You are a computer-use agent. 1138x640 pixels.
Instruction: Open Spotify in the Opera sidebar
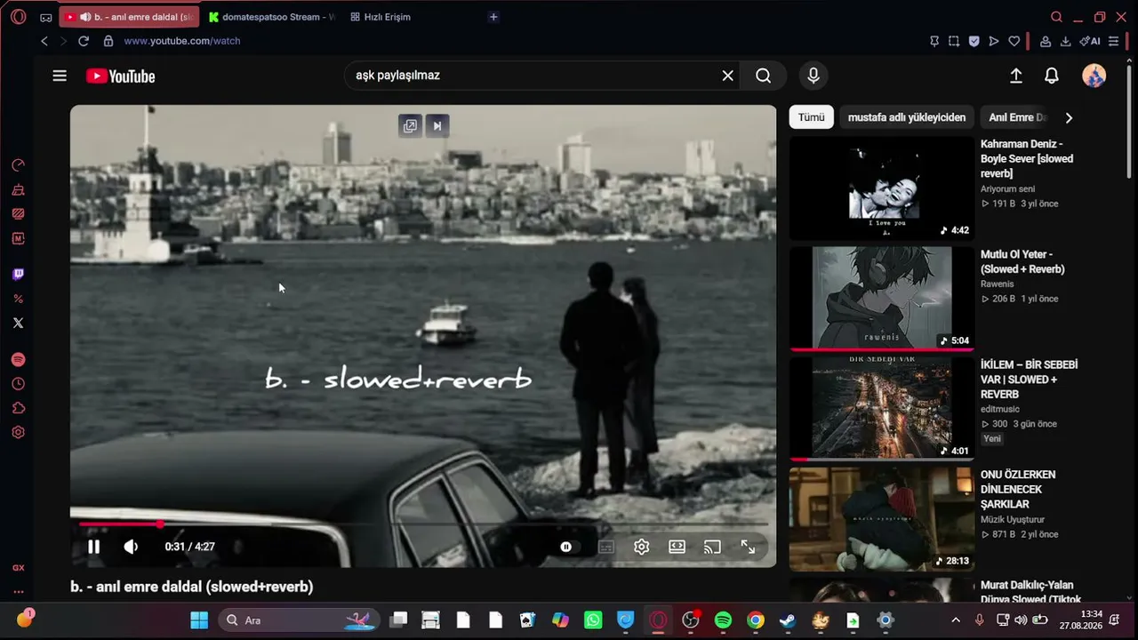tap(19, 360)
